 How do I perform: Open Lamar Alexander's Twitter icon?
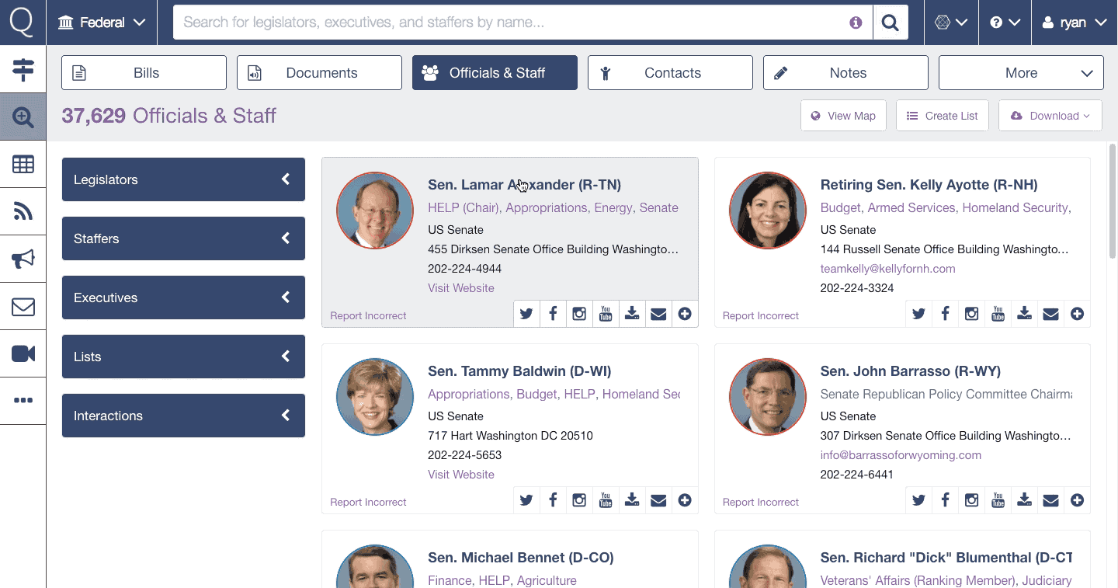coord(526,314)
